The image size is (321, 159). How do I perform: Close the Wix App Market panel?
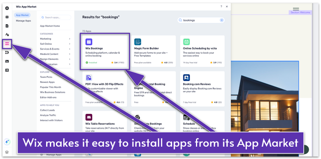pos(227,7)
